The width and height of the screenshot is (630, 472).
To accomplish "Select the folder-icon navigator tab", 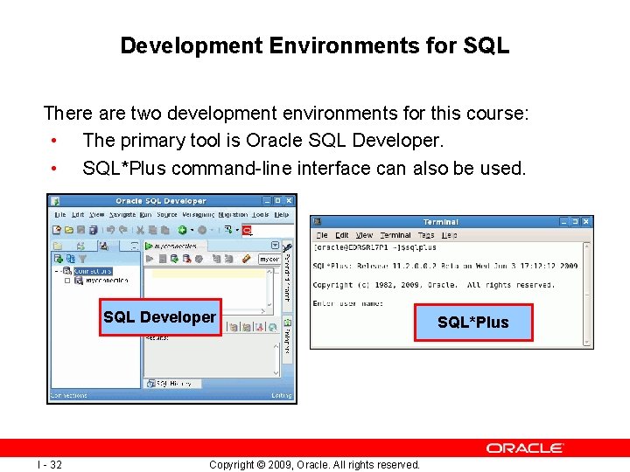I will click(x=58, y=246).
